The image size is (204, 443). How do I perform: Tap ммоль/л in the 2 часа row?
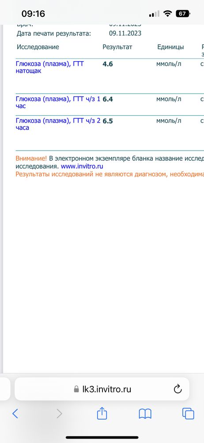pyautogui.click(x=169, y=120)
